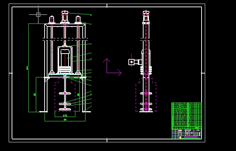The image size is (236, 151).
Task: Select the magenta bar in title block
Action: [x=191, y=137]
